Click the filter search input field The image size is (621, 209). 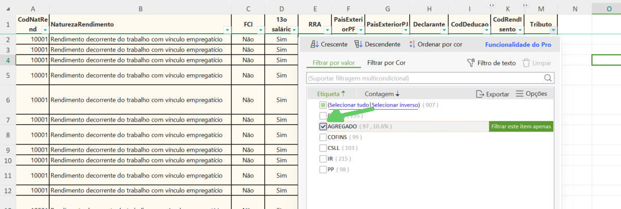pyautogui.click(x=425, y=78)
